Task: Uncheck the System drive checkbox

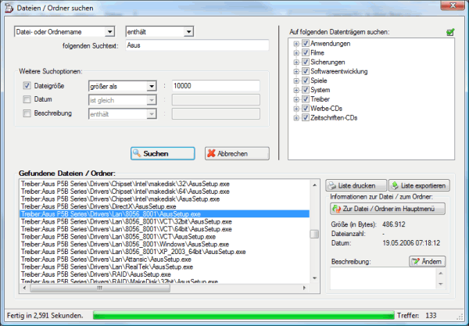Action: point(305,90)
